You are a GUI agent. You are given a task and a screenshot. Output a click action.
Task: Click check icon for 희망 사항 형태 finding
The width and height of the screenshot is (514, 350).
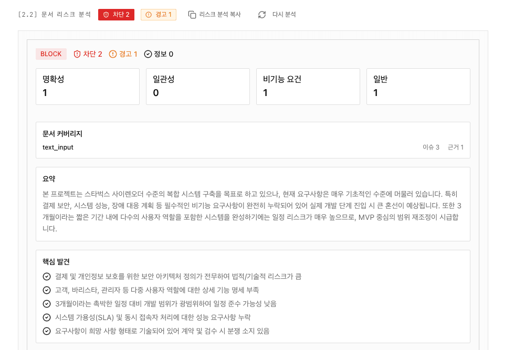(x=47, y=331)
